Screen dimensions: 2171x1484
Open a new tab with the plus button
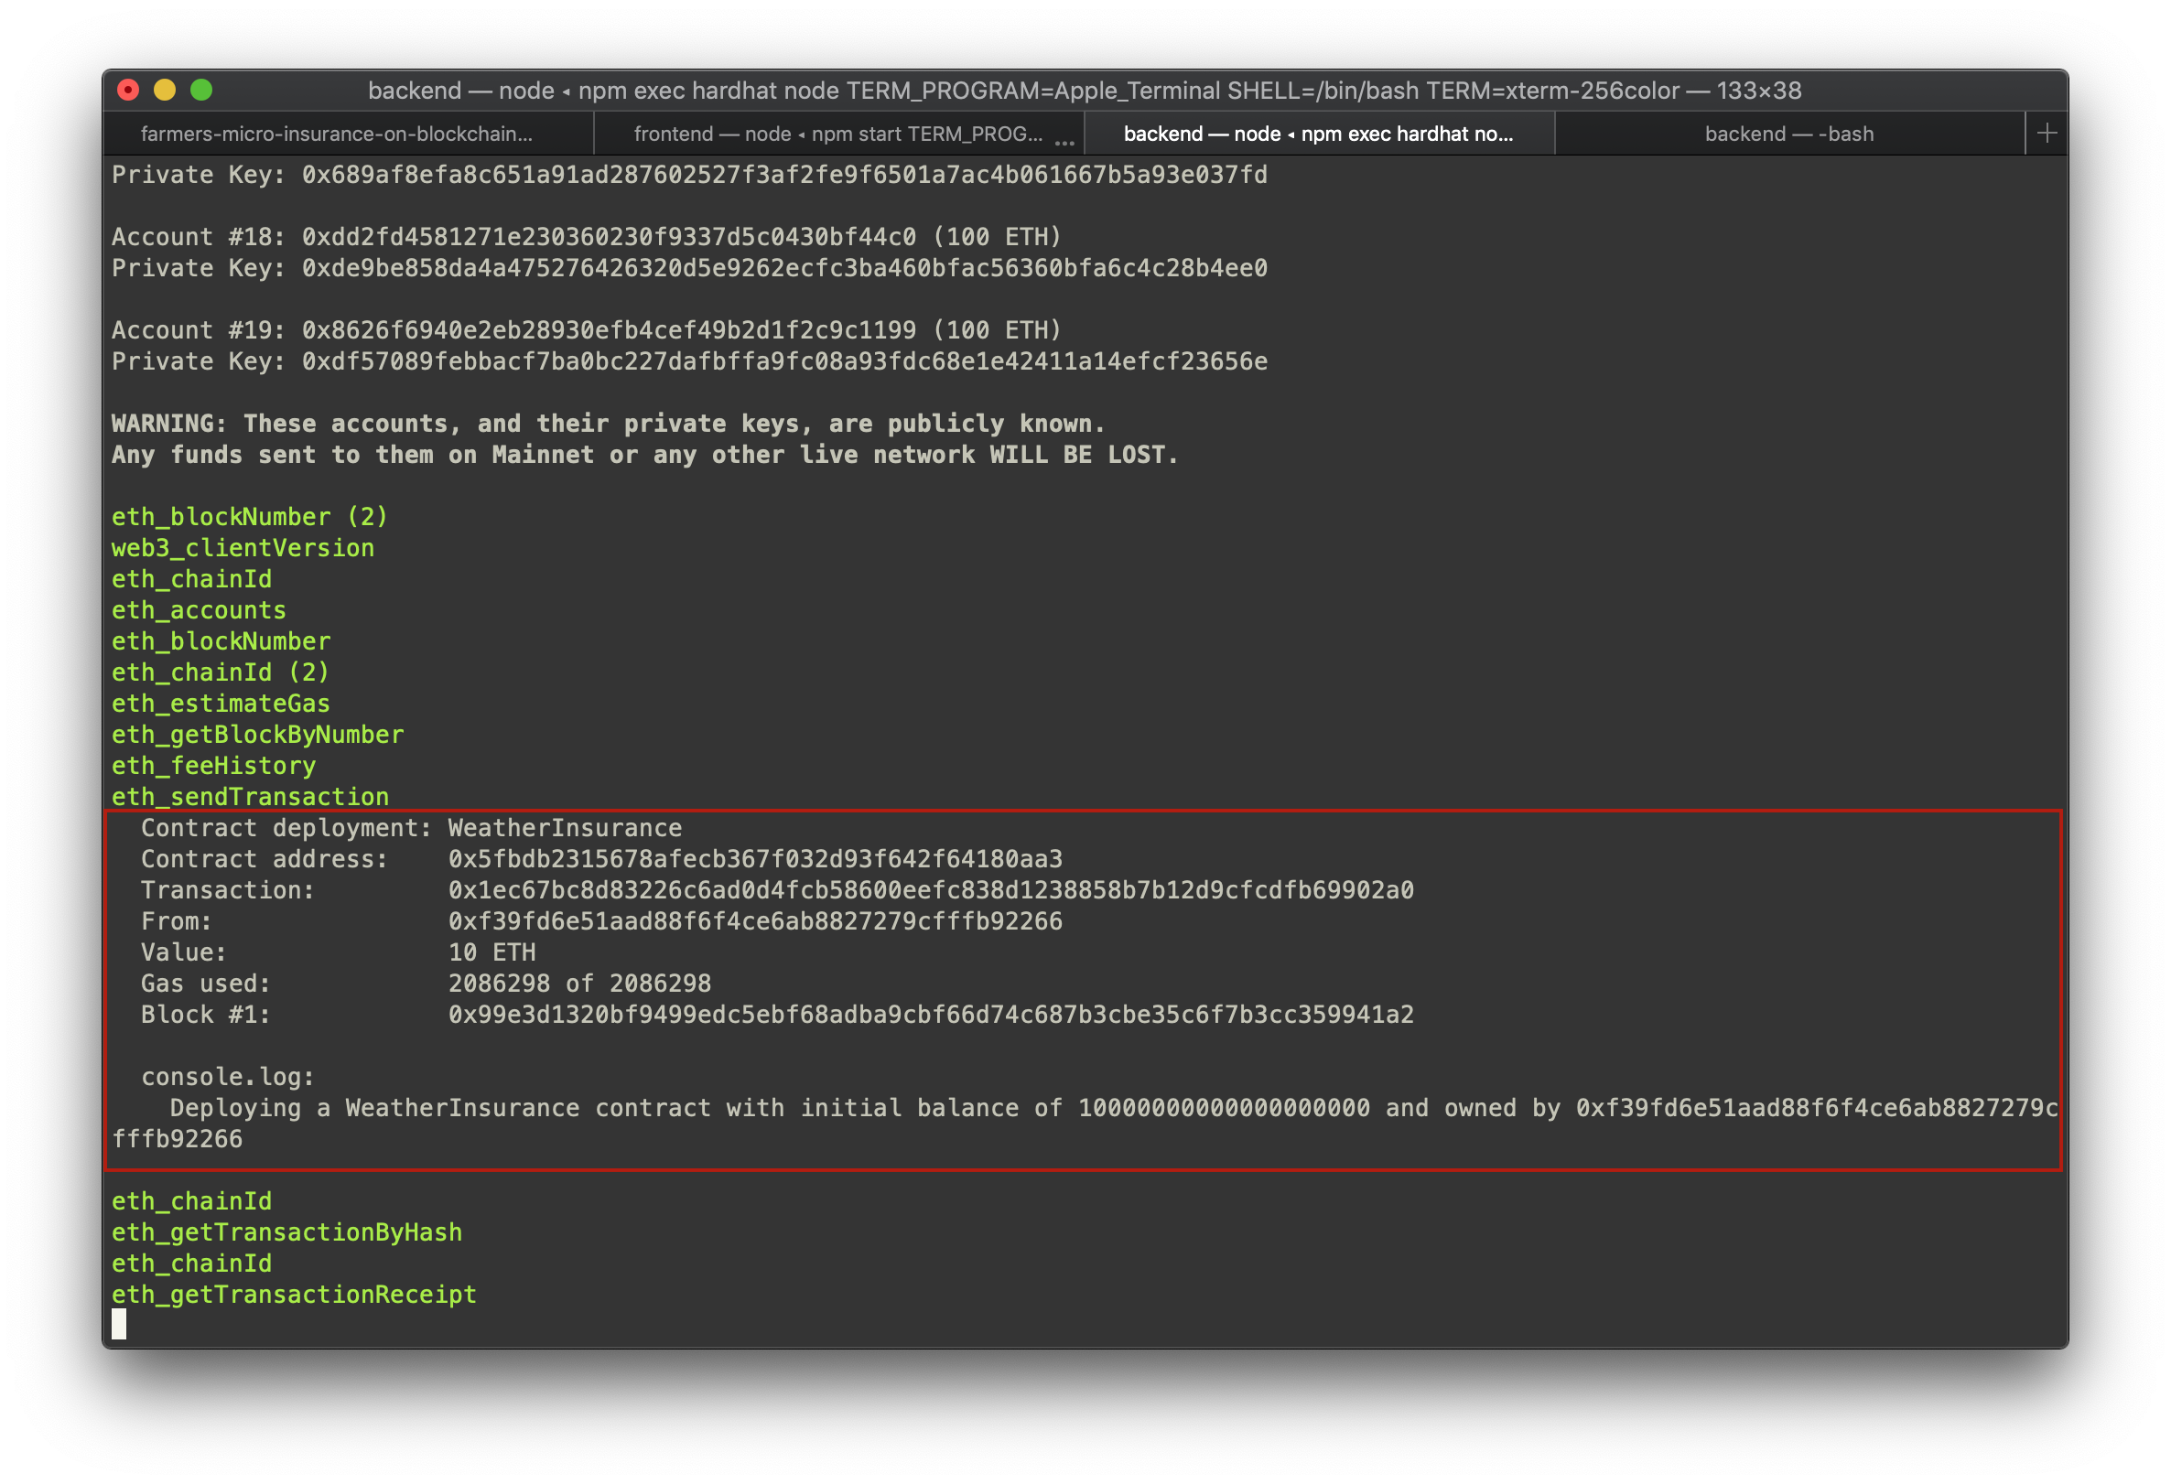pos(2047,134)
